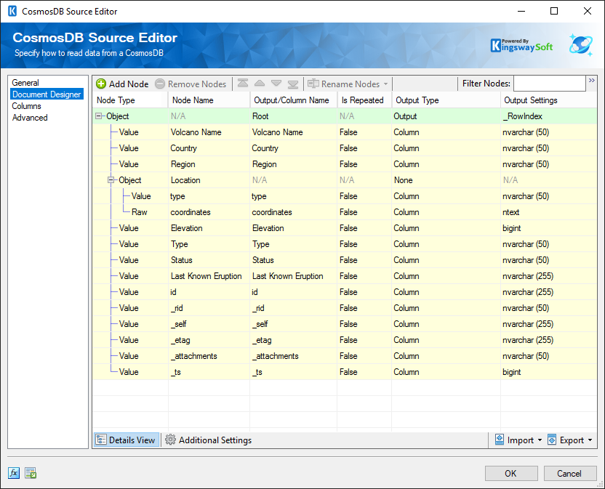This screenshot has height=489, width=605.
Task: Select the Document Designer page
Action: click(x=47, y=94)
